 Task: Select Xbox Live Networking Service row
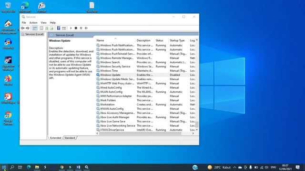(146, 125)
